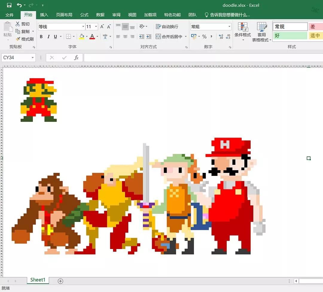Switch to the 数据 (Data) tab

[100, 15]
